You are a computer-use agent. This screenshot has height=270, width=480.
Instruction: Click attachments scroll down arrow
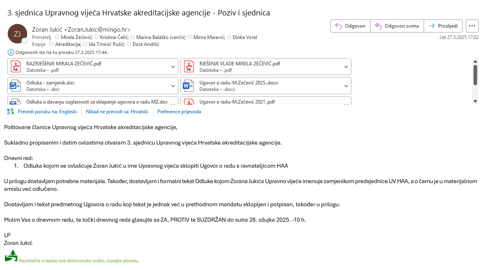click(476, 101)
